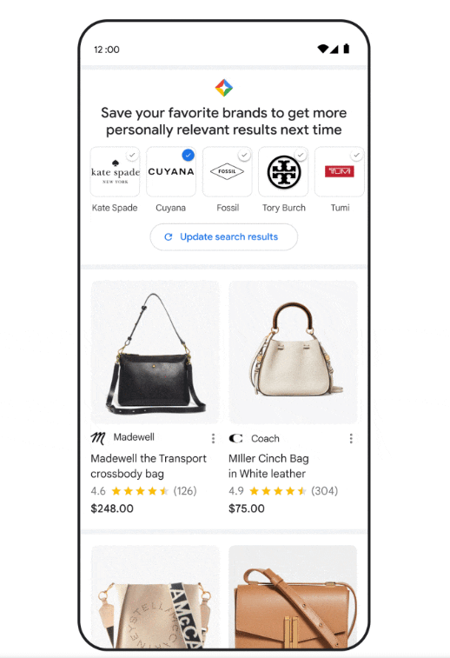Viewport: 450px width, 658px height.
Task: Open Madewell the Transport crossbody bag title
Action: [149, 466]
